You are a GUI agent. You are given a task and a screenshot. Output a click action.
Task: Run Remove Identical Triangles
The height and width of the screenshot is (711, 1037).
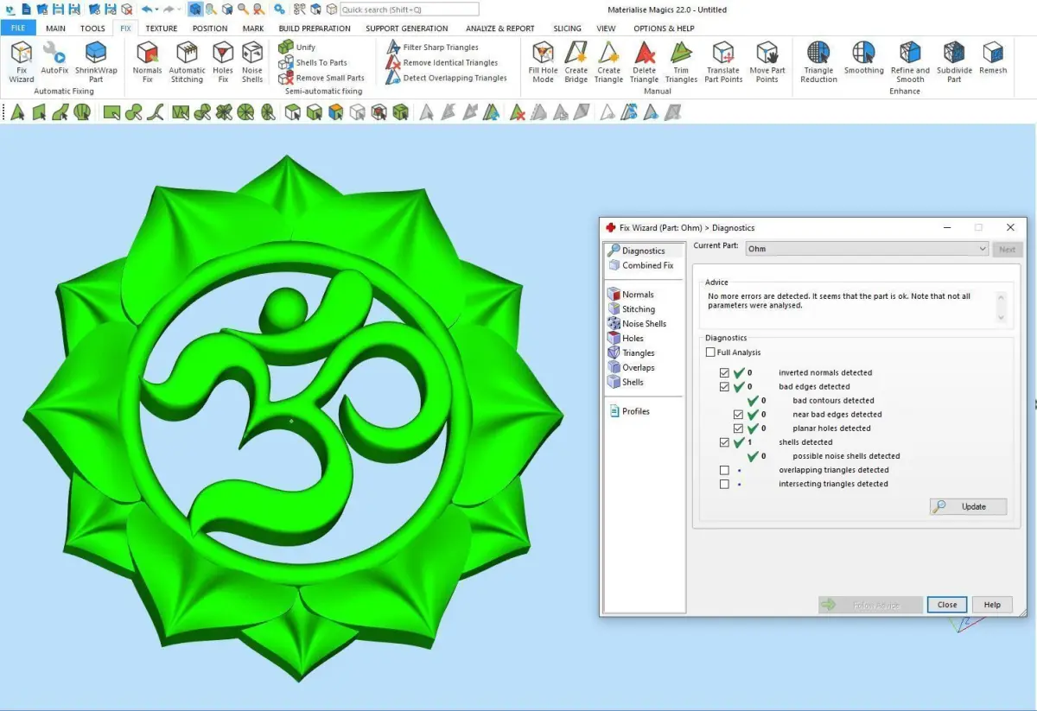coord(442,62)
